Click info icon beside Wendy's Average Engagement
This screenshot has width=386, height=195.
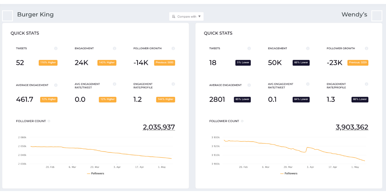249,85
